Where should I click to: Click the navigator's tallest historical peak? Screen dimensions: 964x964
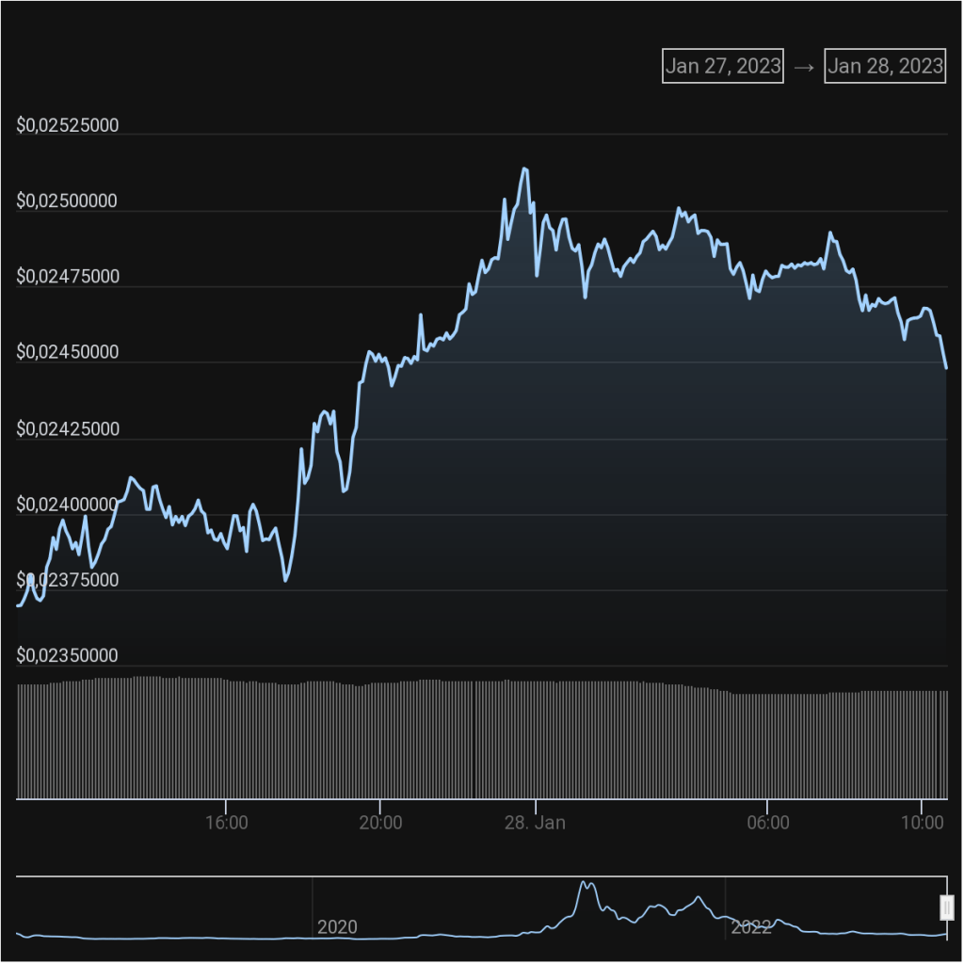click(584, 883)
